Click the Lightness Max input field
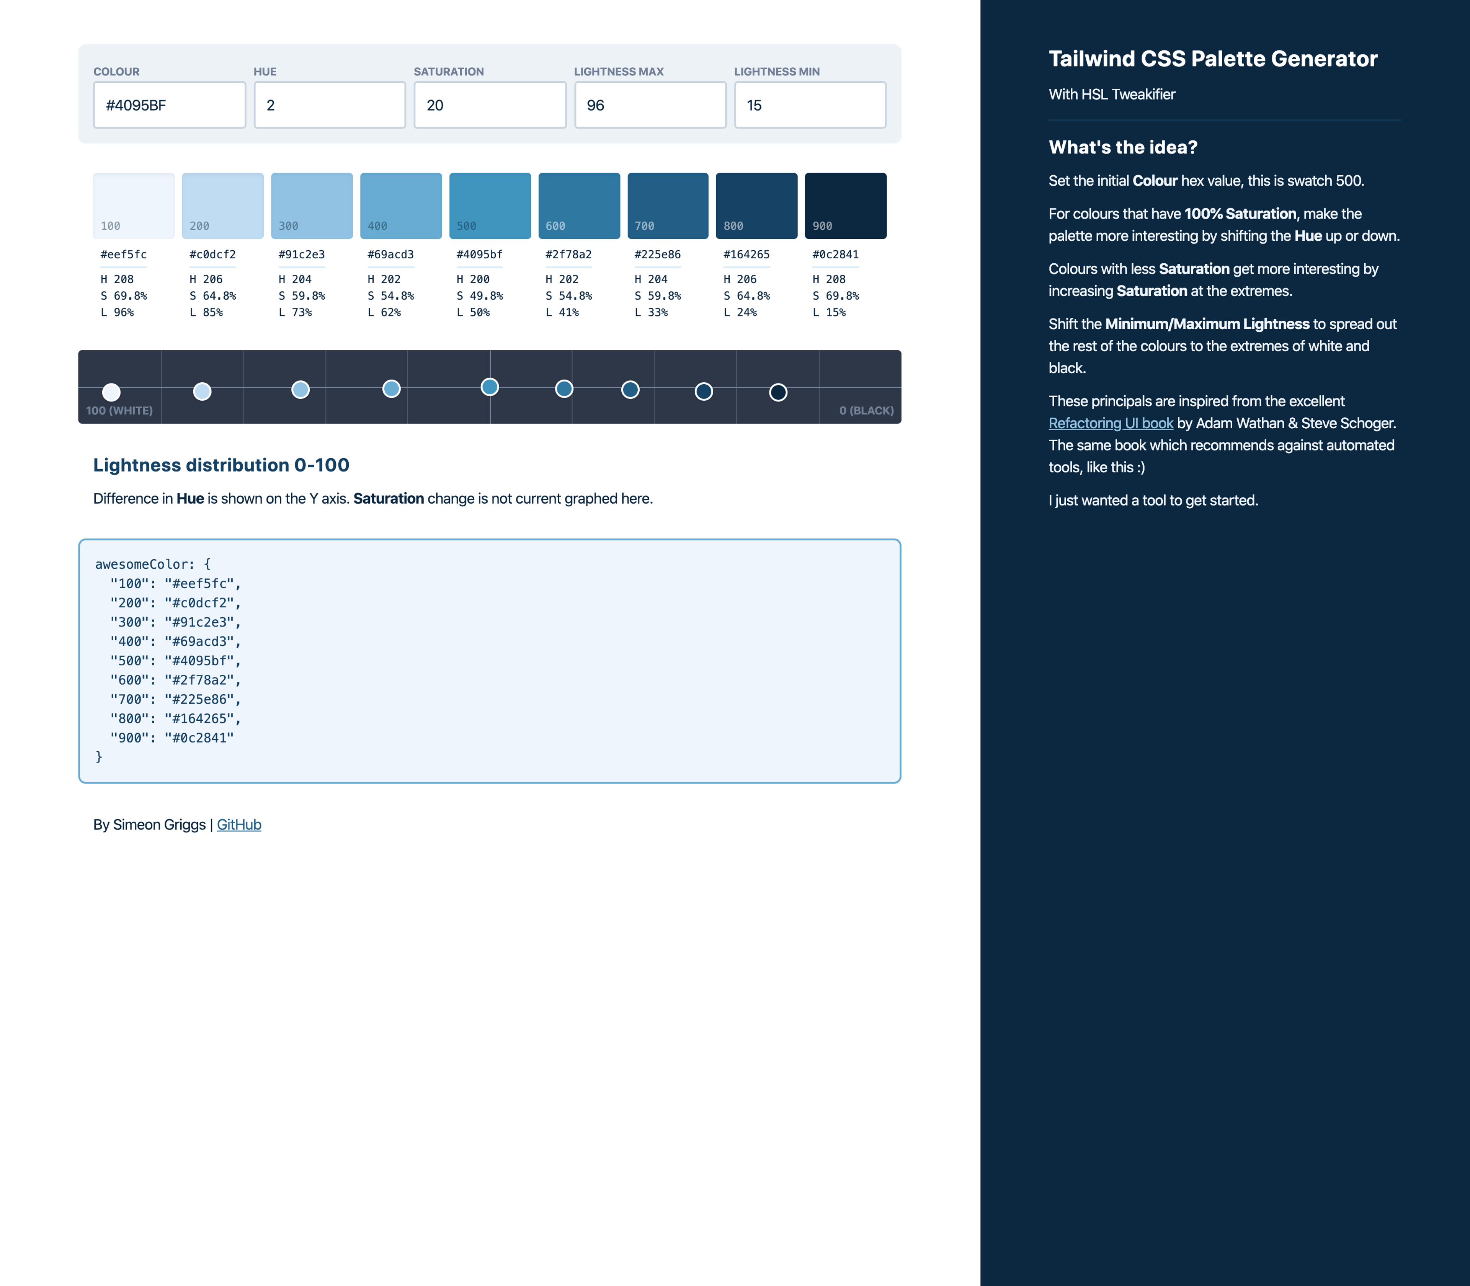The width and height of the screenshot is (1470, 1286). click(x=650, y=105)
